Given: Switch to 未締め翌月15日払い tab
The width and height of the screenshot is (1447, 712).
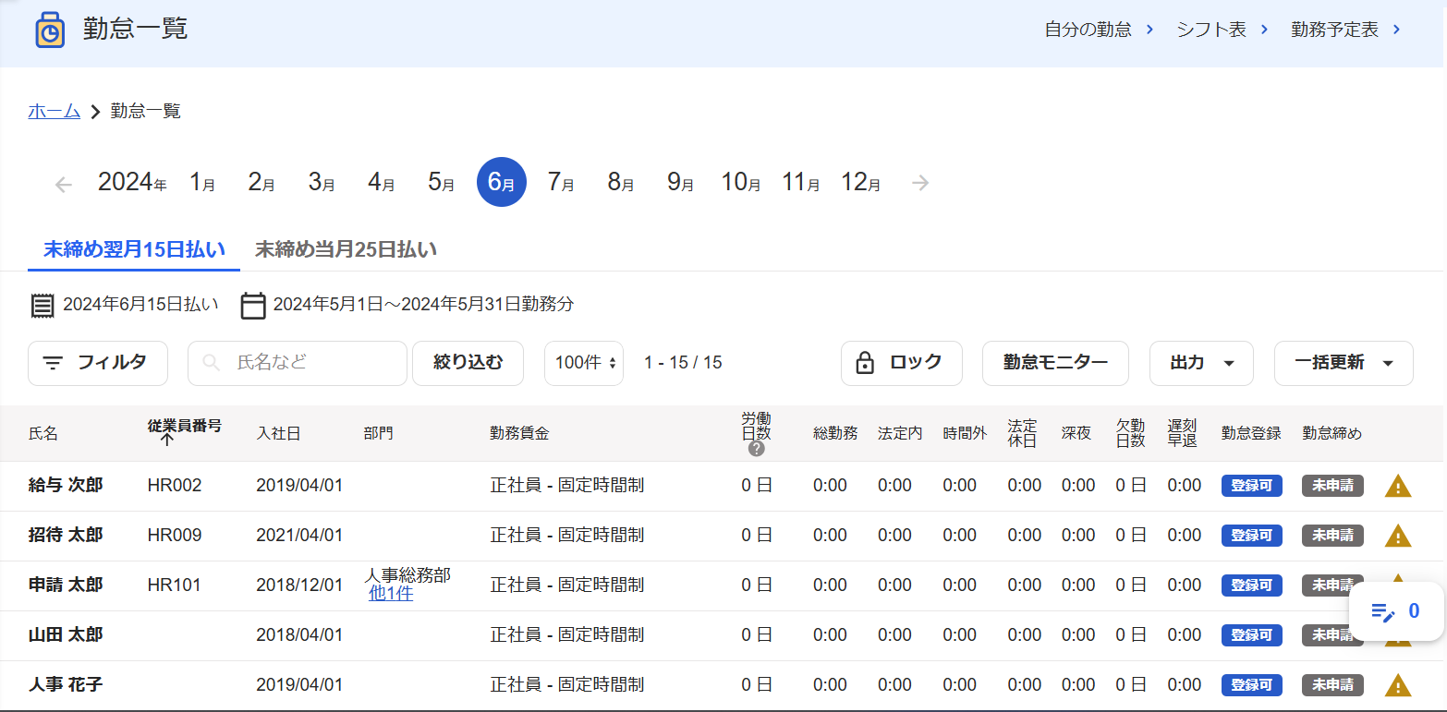Looking at the screenshot, I should click(x=134, y=249).
